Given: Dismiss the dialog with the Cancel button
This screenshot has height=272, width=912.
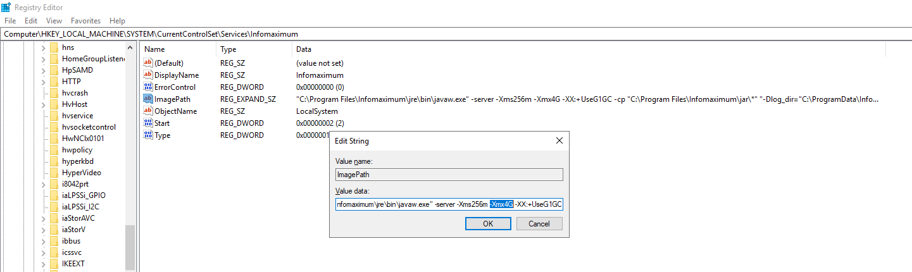Looking at the screenshot, I should point(539,223).
